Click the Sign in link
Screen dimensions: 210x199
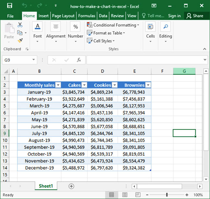(174, 16)
